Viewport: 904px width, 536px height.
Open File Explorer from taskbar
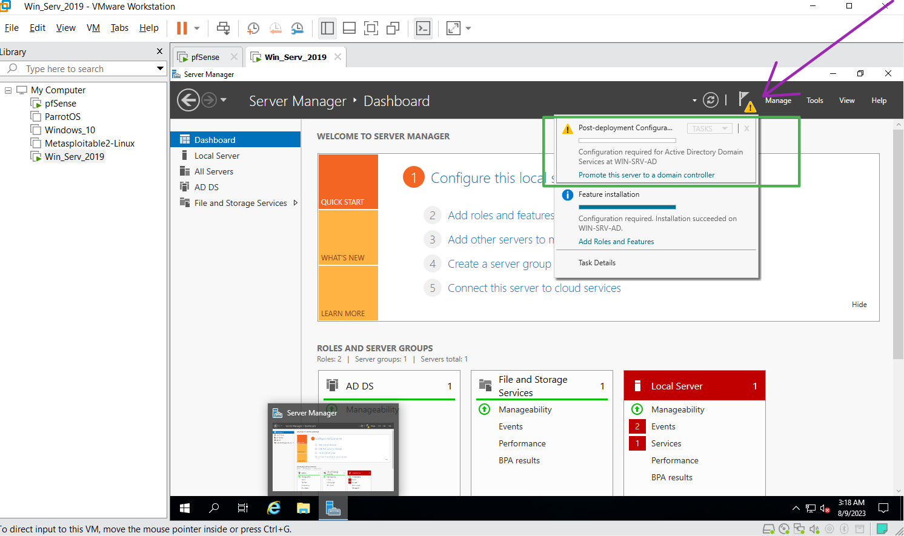pos(304,508)
